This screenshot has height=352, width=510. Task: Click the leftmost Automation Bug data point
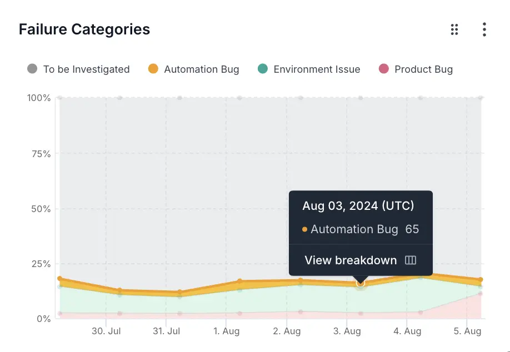pos(59,279)
